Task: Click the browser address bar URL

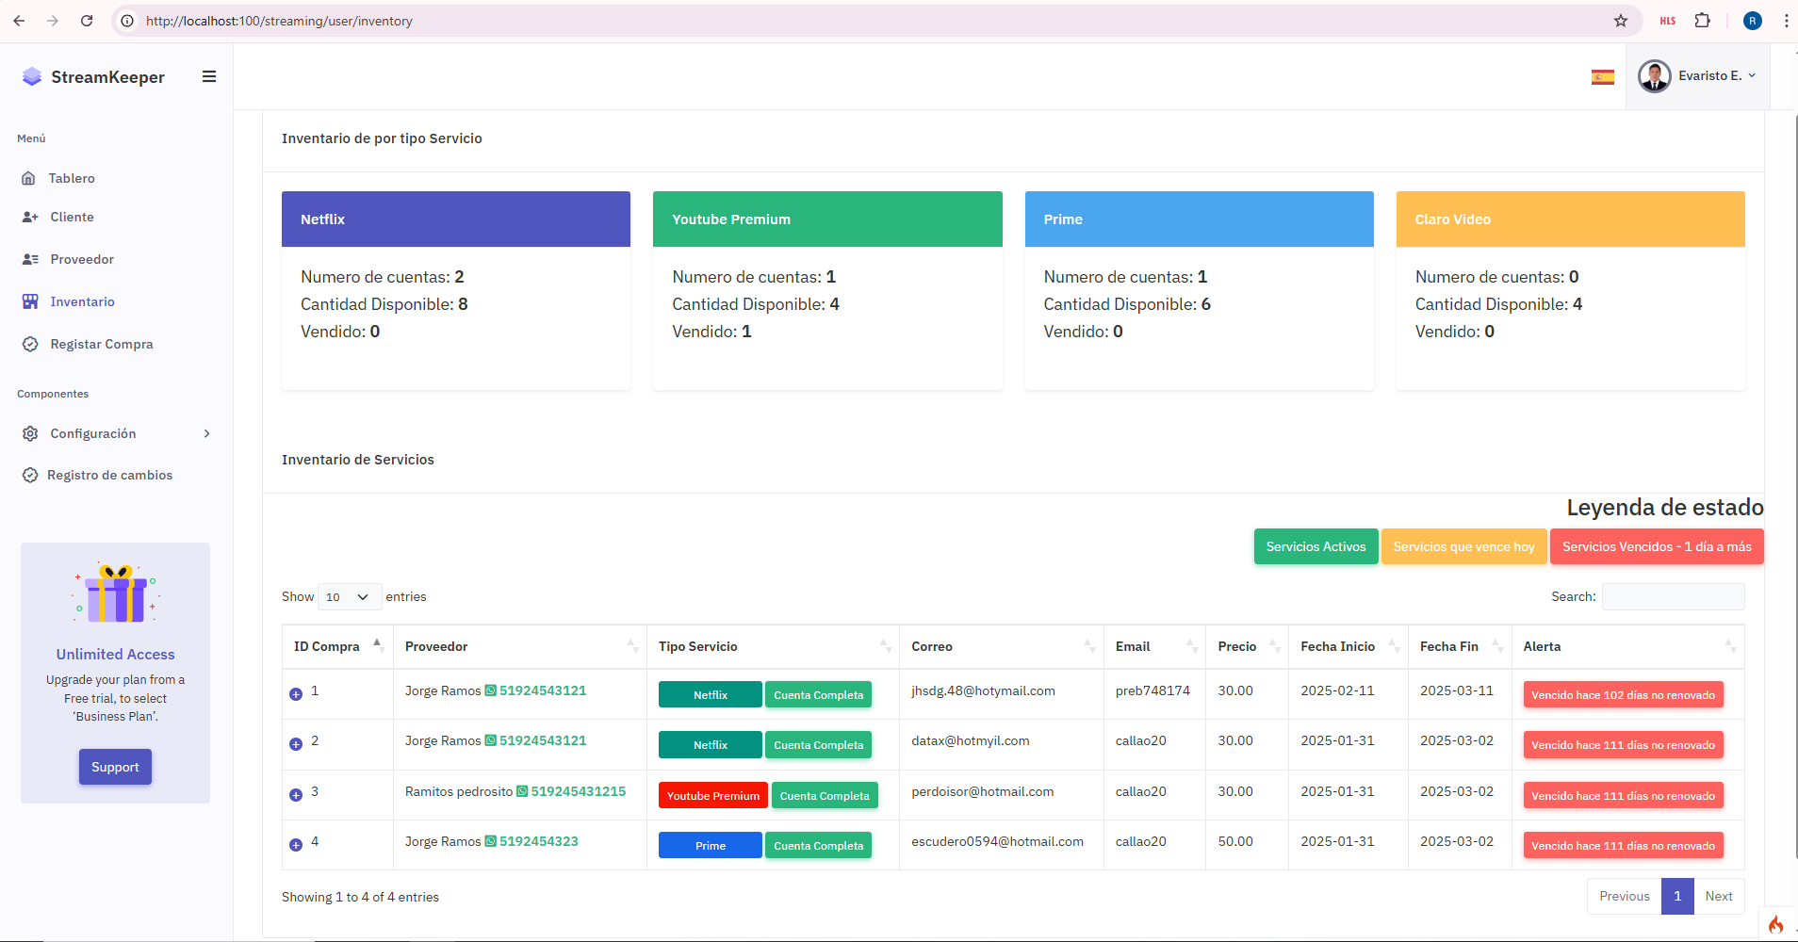Action: click(279, 21)
